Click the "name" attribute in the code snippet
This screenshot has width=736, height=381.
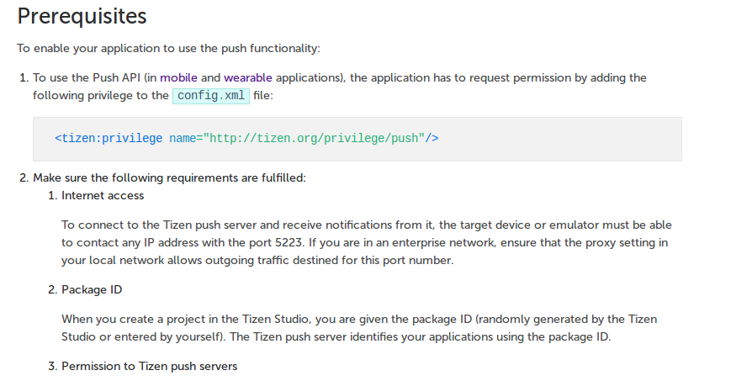point(183,139)
